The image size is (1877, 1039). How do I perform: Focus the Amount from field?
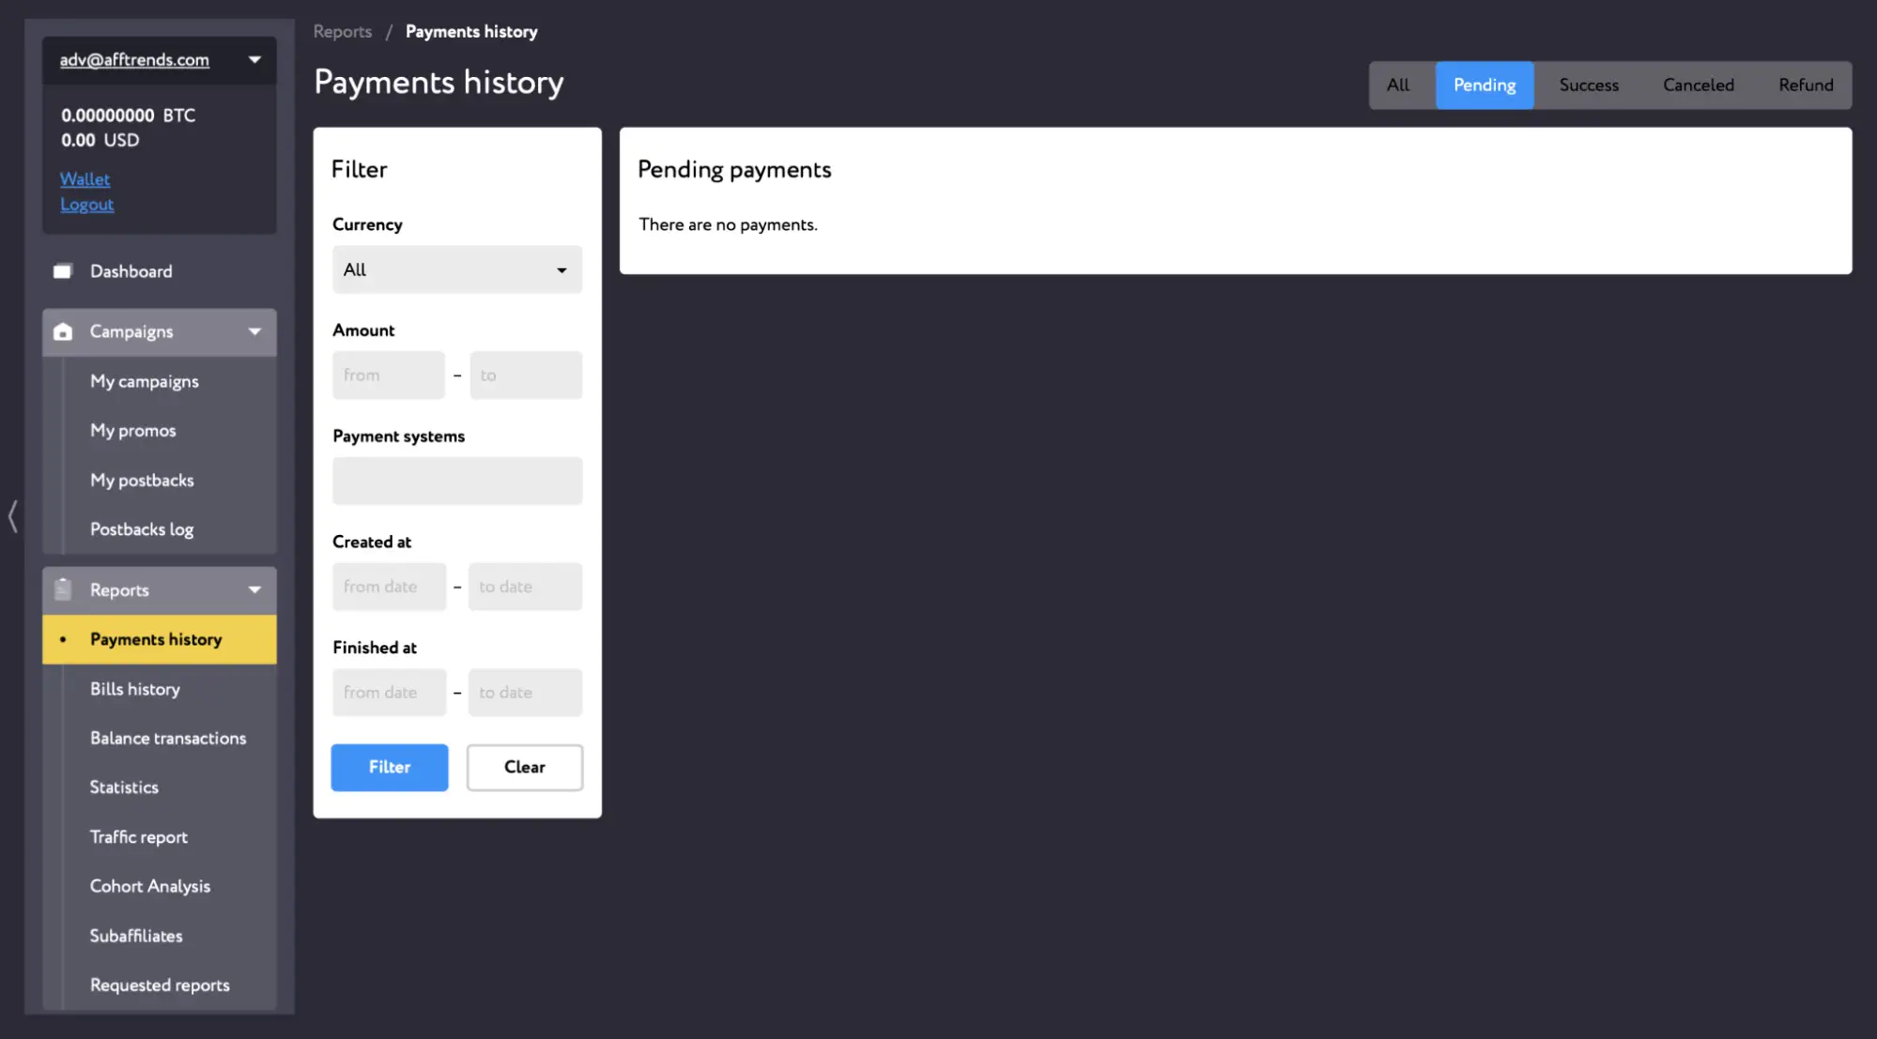click(389, 375)
